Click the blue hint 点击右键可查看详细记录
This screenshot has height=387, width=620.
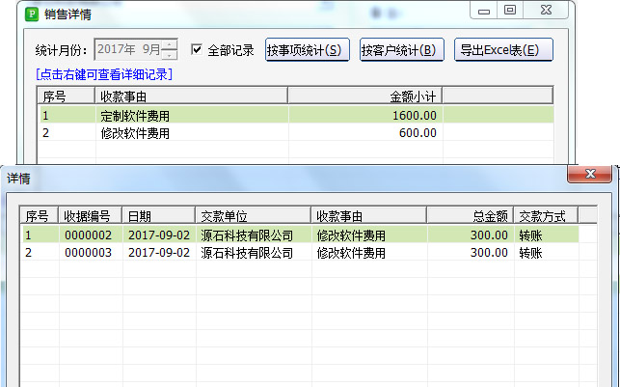pos(104,74)
